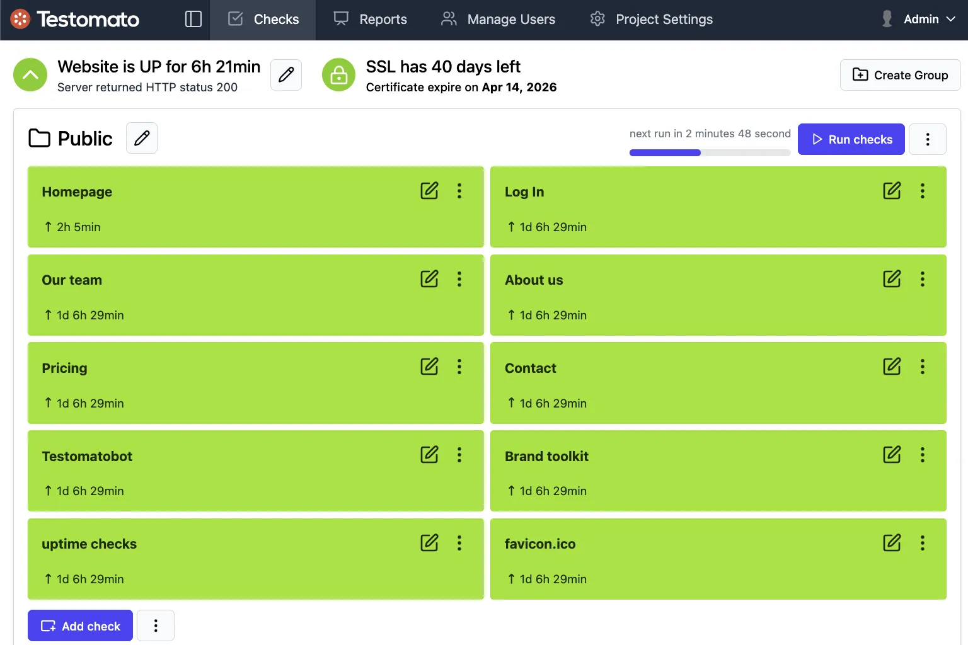968x645 pixels.
Task: Switch to the Reports tab
Action: click(x=371, y=19)
